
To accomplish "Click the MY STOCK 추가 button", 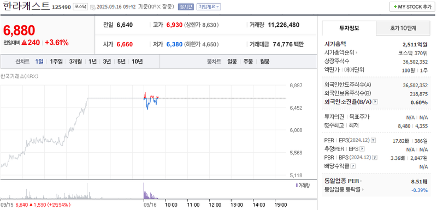I will coord(412,7).
